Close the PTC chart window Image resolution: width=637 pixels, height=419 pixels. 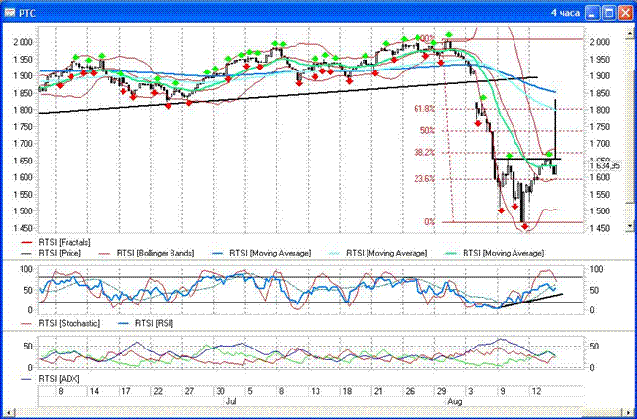point(625,13)
